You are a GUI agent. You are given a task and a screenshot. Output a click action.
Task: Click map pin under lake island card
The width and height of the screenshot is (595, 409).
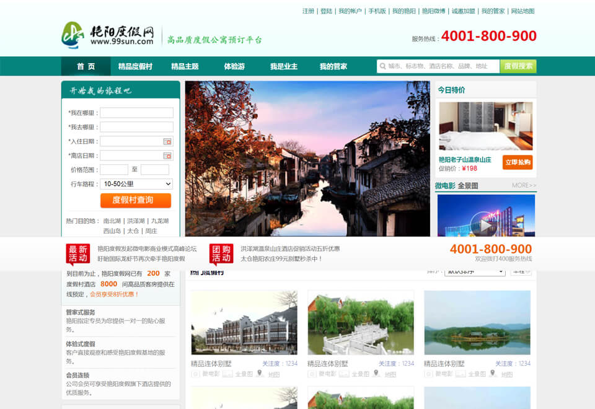(493, 374)
